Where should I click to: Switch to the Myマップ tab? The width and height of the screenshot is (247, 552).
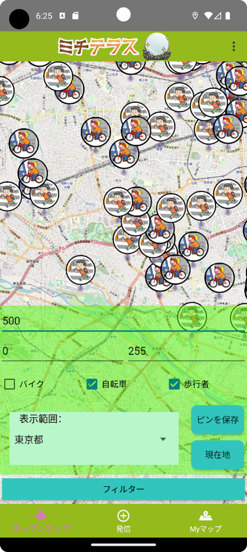point(205,520)
